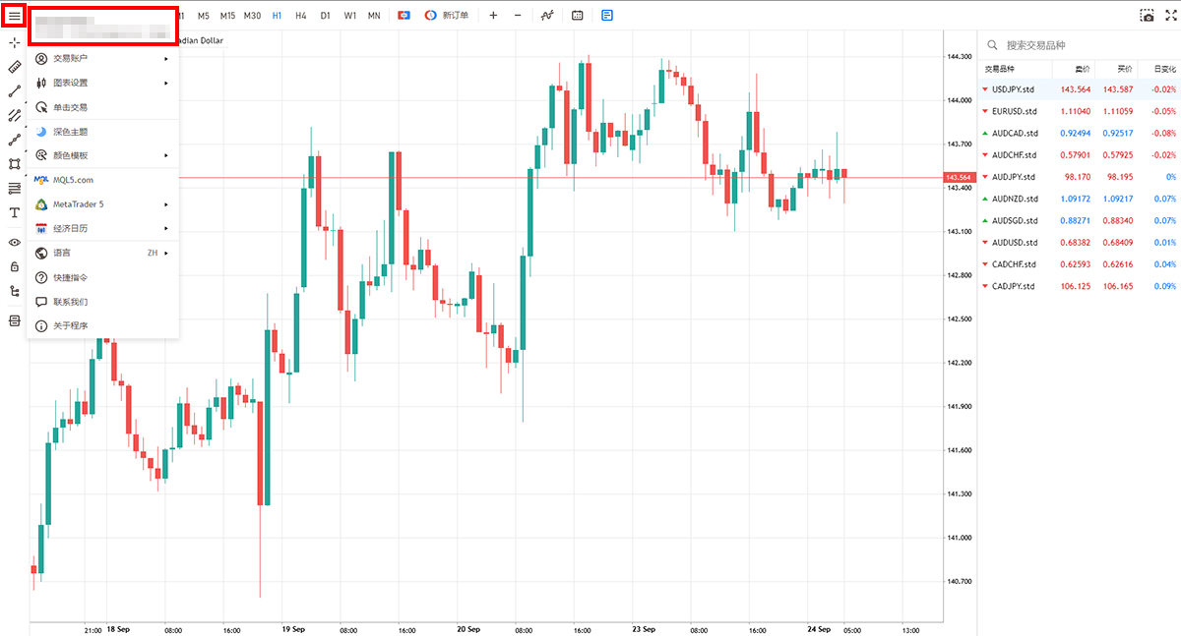Pick the ruler measurement tool
Viewport: 1181px width, 636px height.
[x=14, y=67]
